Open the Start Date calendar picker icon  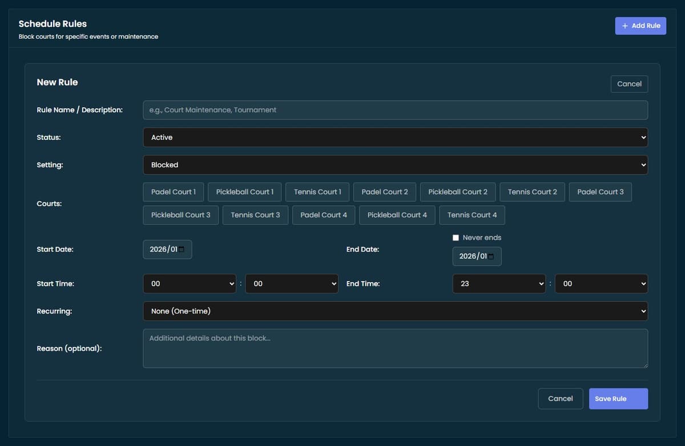(x=182, y=250)
